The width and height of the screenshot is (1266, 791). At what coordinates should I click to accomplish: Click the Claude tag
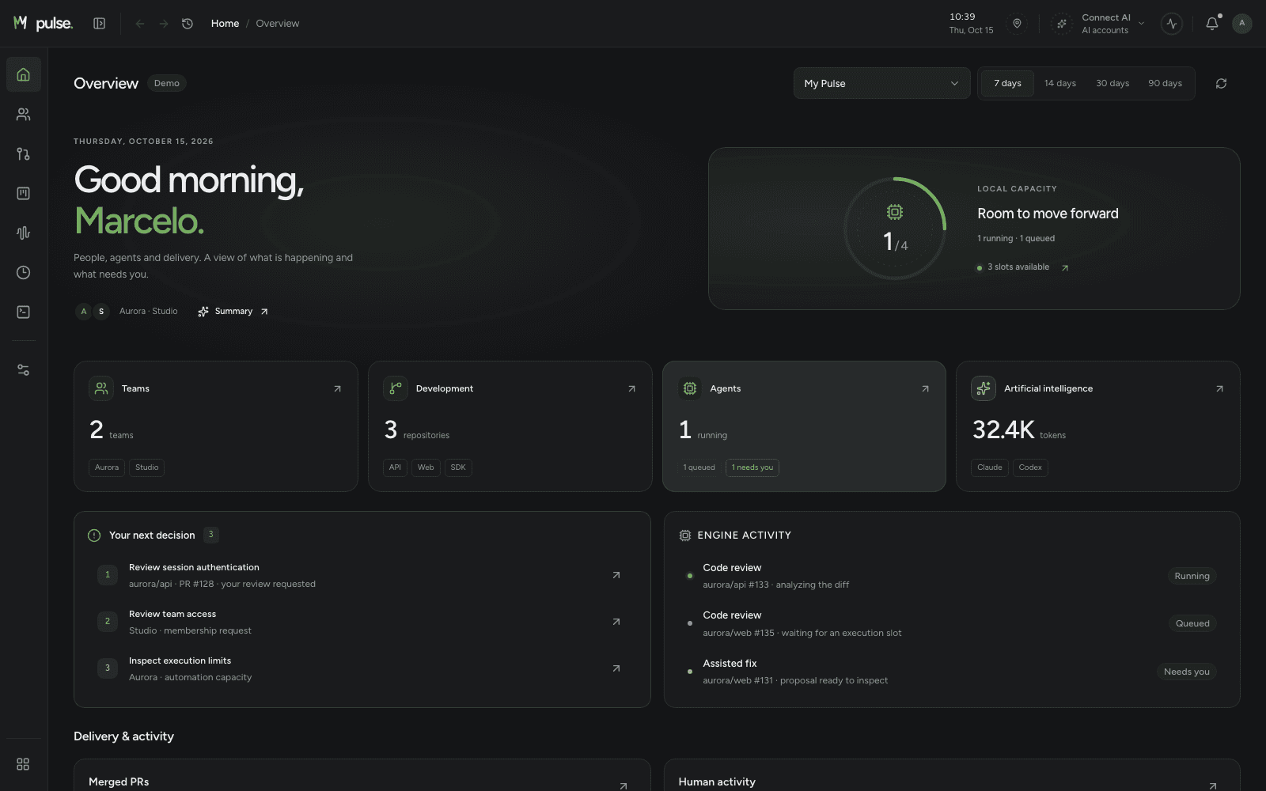(x=990, y=467)
